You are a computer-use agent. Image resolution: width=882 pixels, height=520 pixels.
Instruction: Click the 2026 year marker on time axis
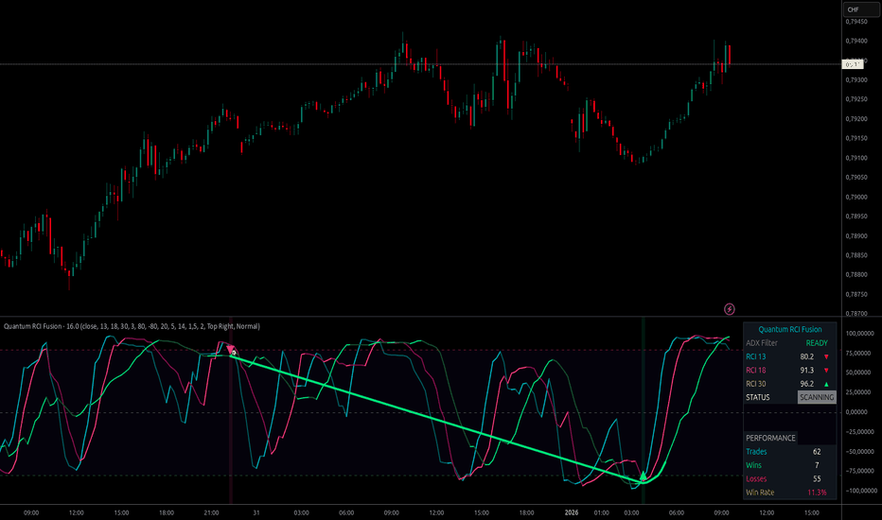pyautogui.click(x=571, y=512)
